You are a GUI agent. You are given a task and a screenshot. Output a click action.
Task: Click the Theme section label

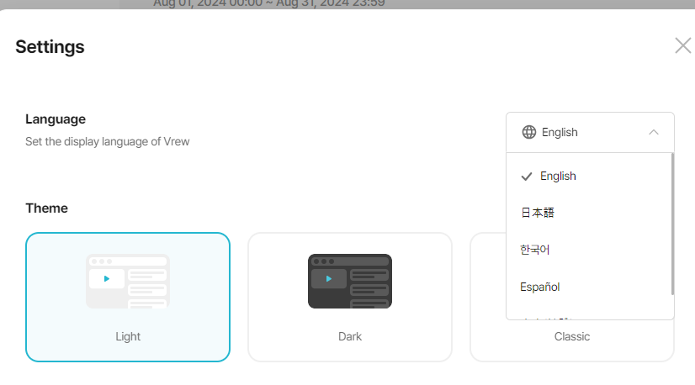coord(46,208)
